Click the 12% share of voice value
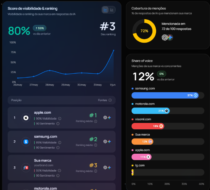 pos(143,77)
